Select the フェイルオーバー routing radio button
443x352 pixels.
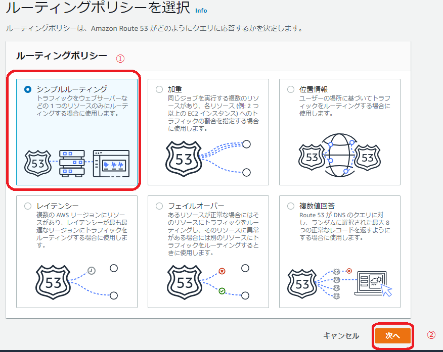159,206
